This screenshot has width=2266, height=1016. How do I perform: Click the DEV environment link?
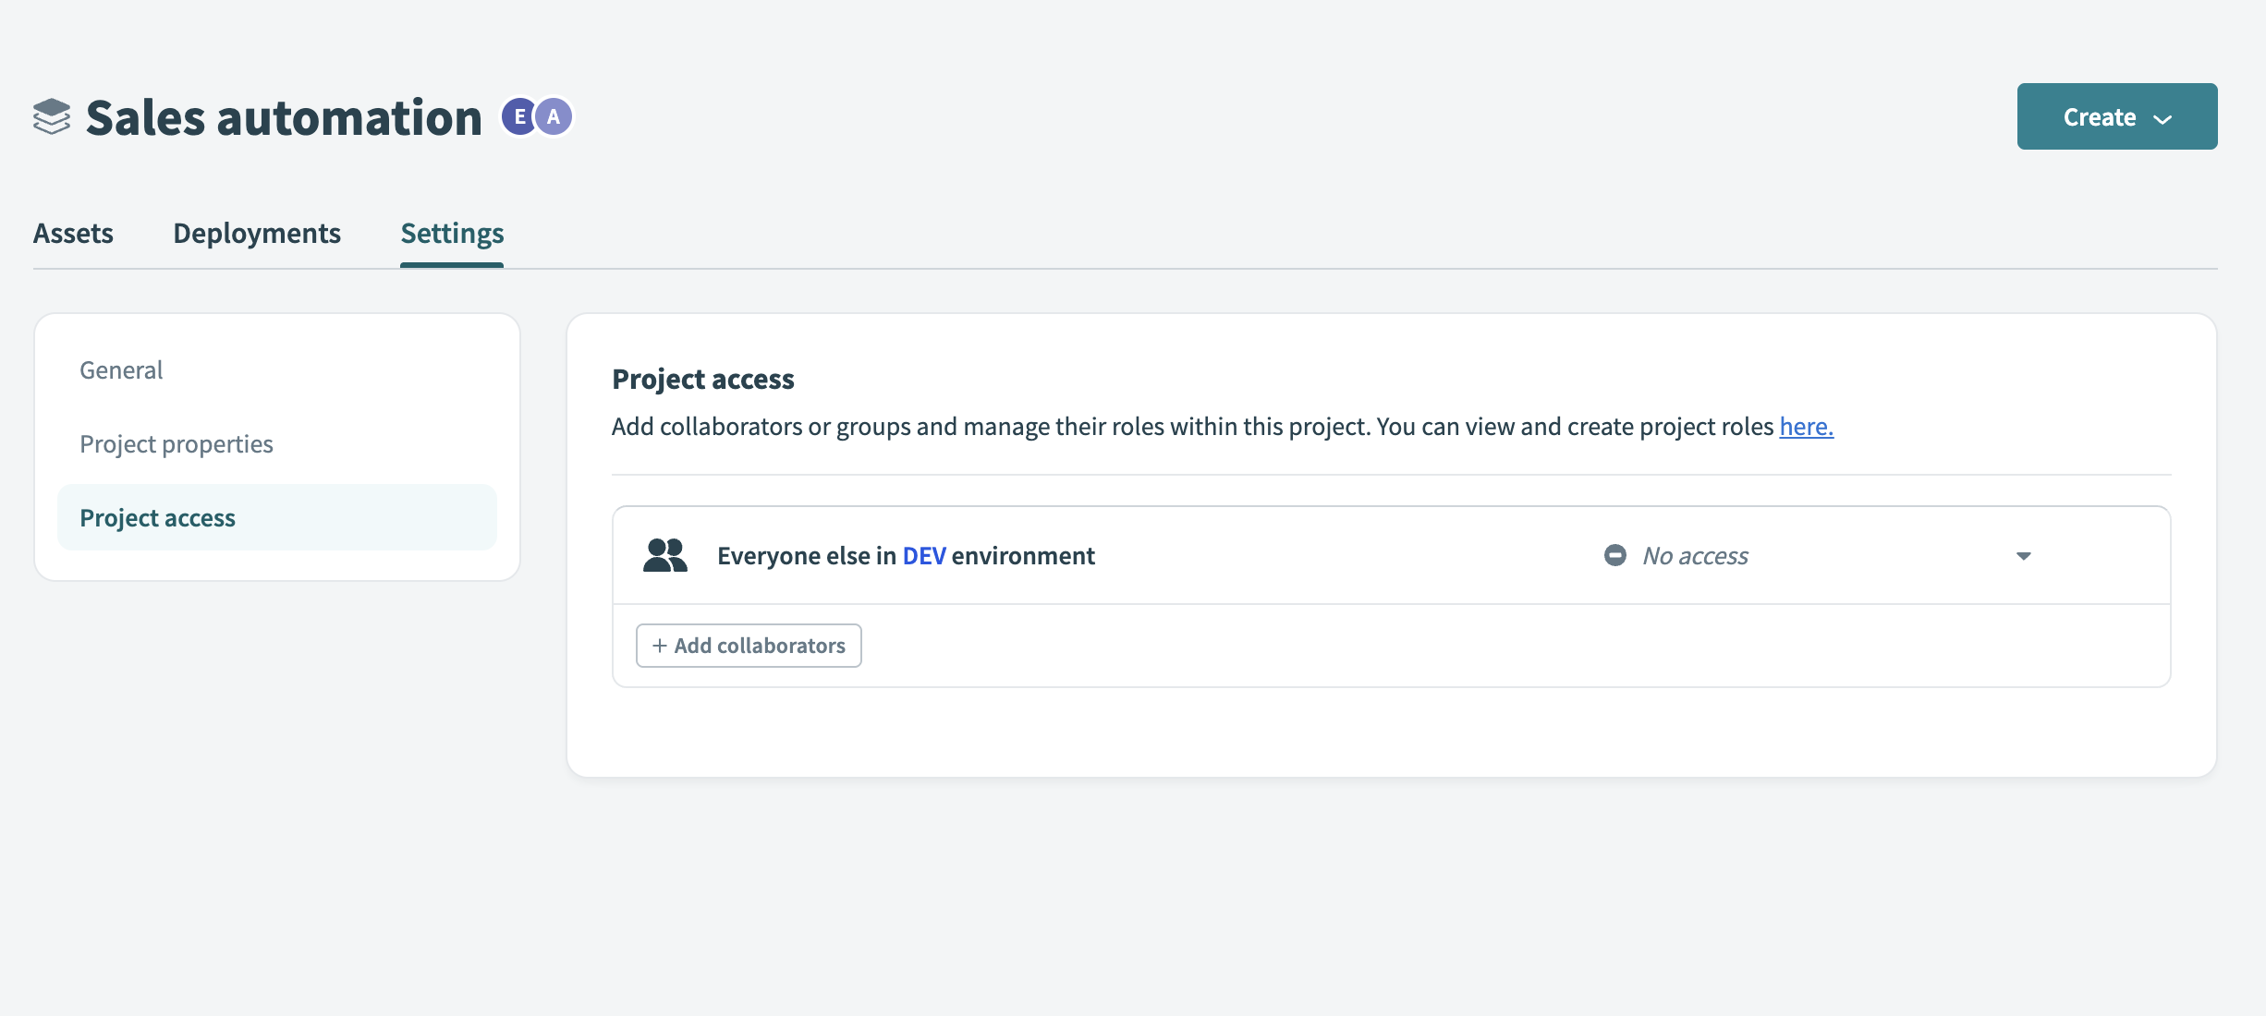point(923,556)
